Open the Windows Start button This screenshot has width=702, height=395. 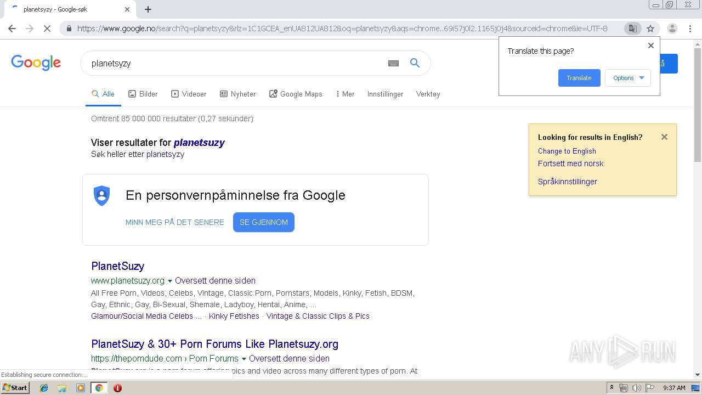pos(15,387)
